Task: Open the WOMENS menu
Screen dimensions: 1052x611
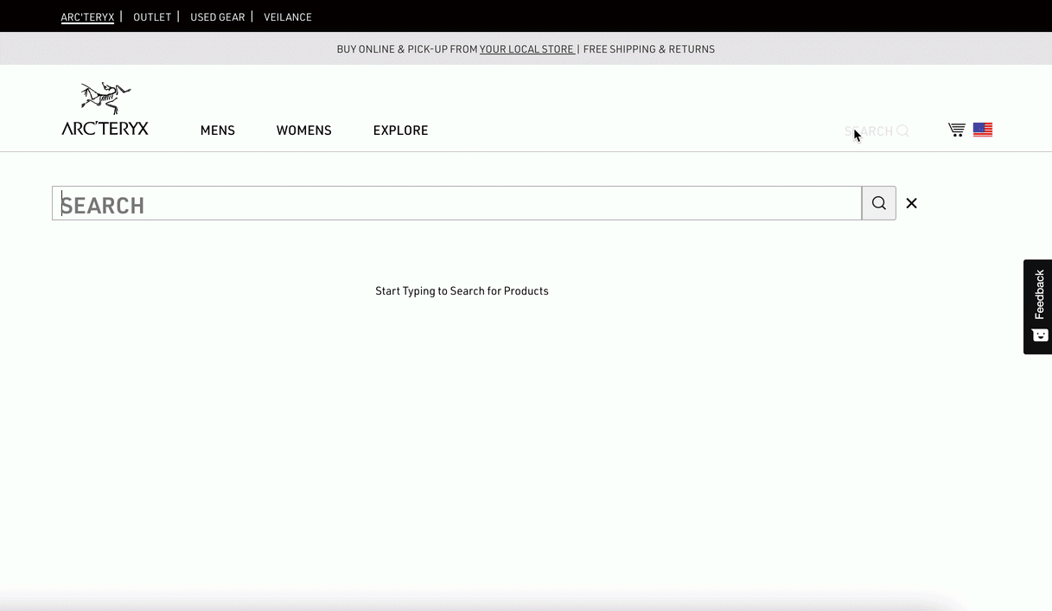Action: click(x=304, y=130)
